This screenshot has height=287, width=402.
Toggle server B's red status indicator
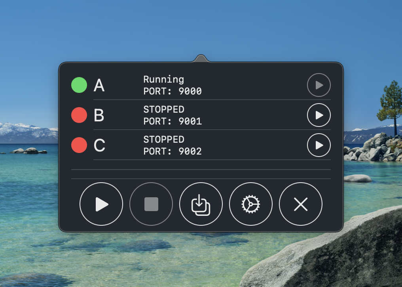pyautogui.click(x=79, y=115)
